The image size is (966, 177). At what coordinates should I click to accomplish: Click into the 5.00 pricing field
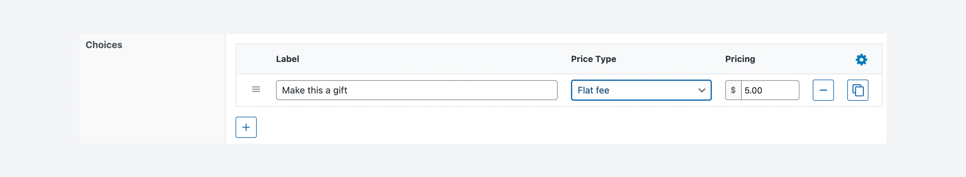770,90
